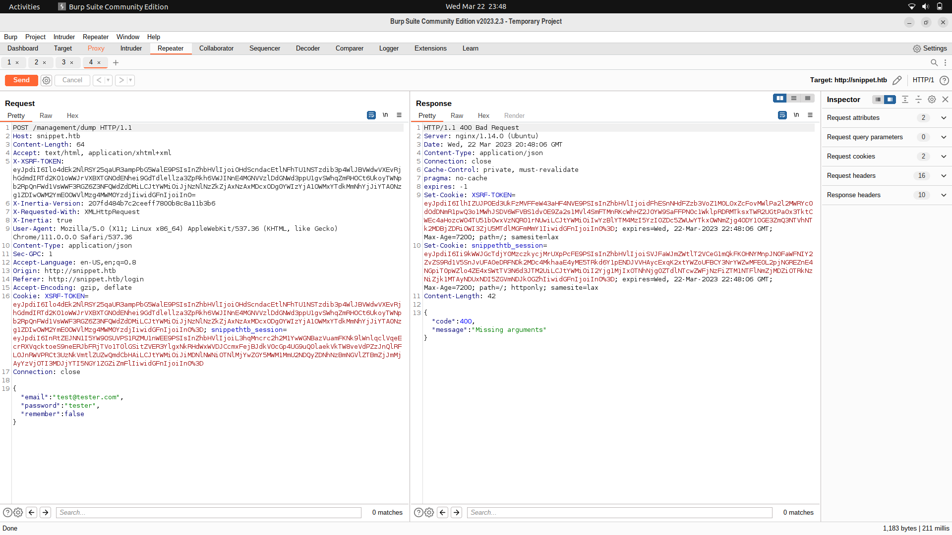Screen dimensions: 952x535
Task: Close Repeater tab 2
Action: tap(45, 62)
